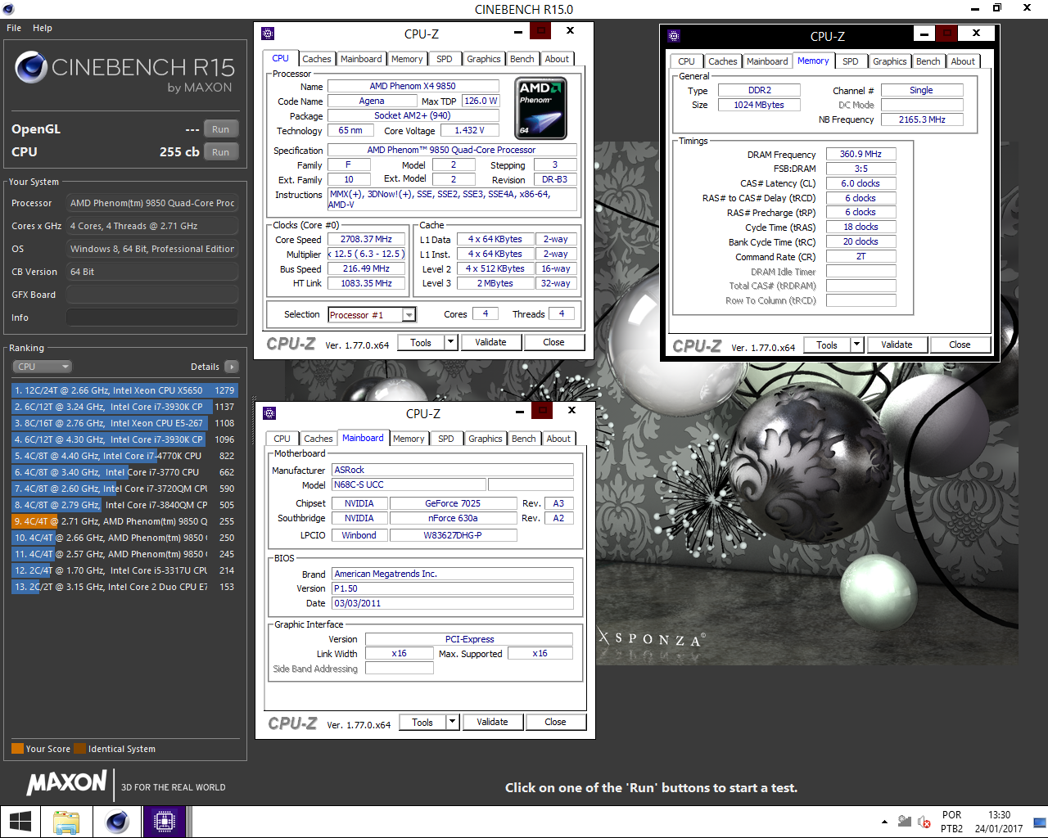Select ranking row 13 Intel Core 2 Duo
The width and height of the screenshot is (1048, 838).
(124, 587)
